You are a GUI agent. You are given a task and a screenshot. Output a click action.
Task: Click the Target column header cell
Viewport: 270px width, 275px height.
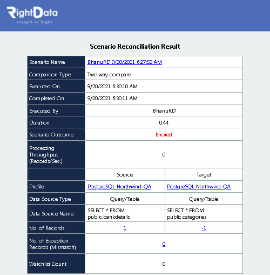(204, 174)
